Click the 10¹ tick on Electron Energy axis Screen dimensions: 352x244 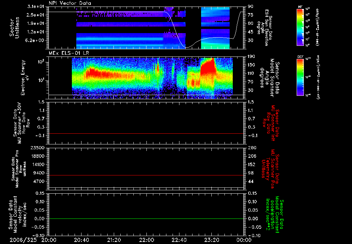(x=41, y=80)
